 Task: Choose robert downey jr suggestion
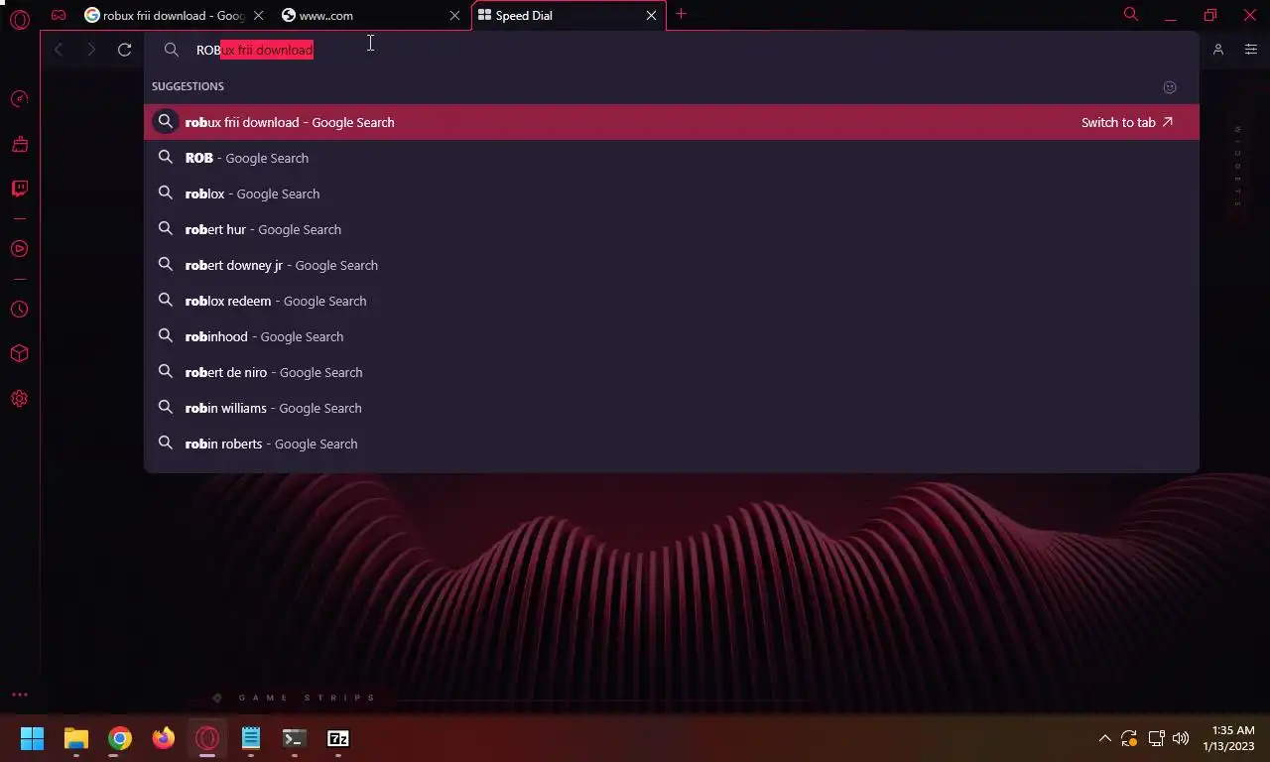(672, 265)
